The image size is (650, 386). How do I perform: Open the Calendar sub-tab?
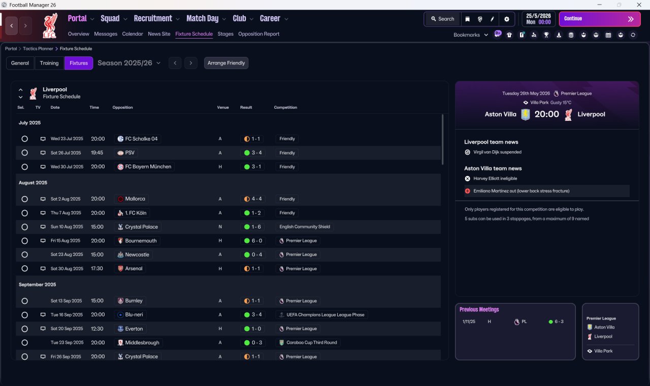(133, 34)
